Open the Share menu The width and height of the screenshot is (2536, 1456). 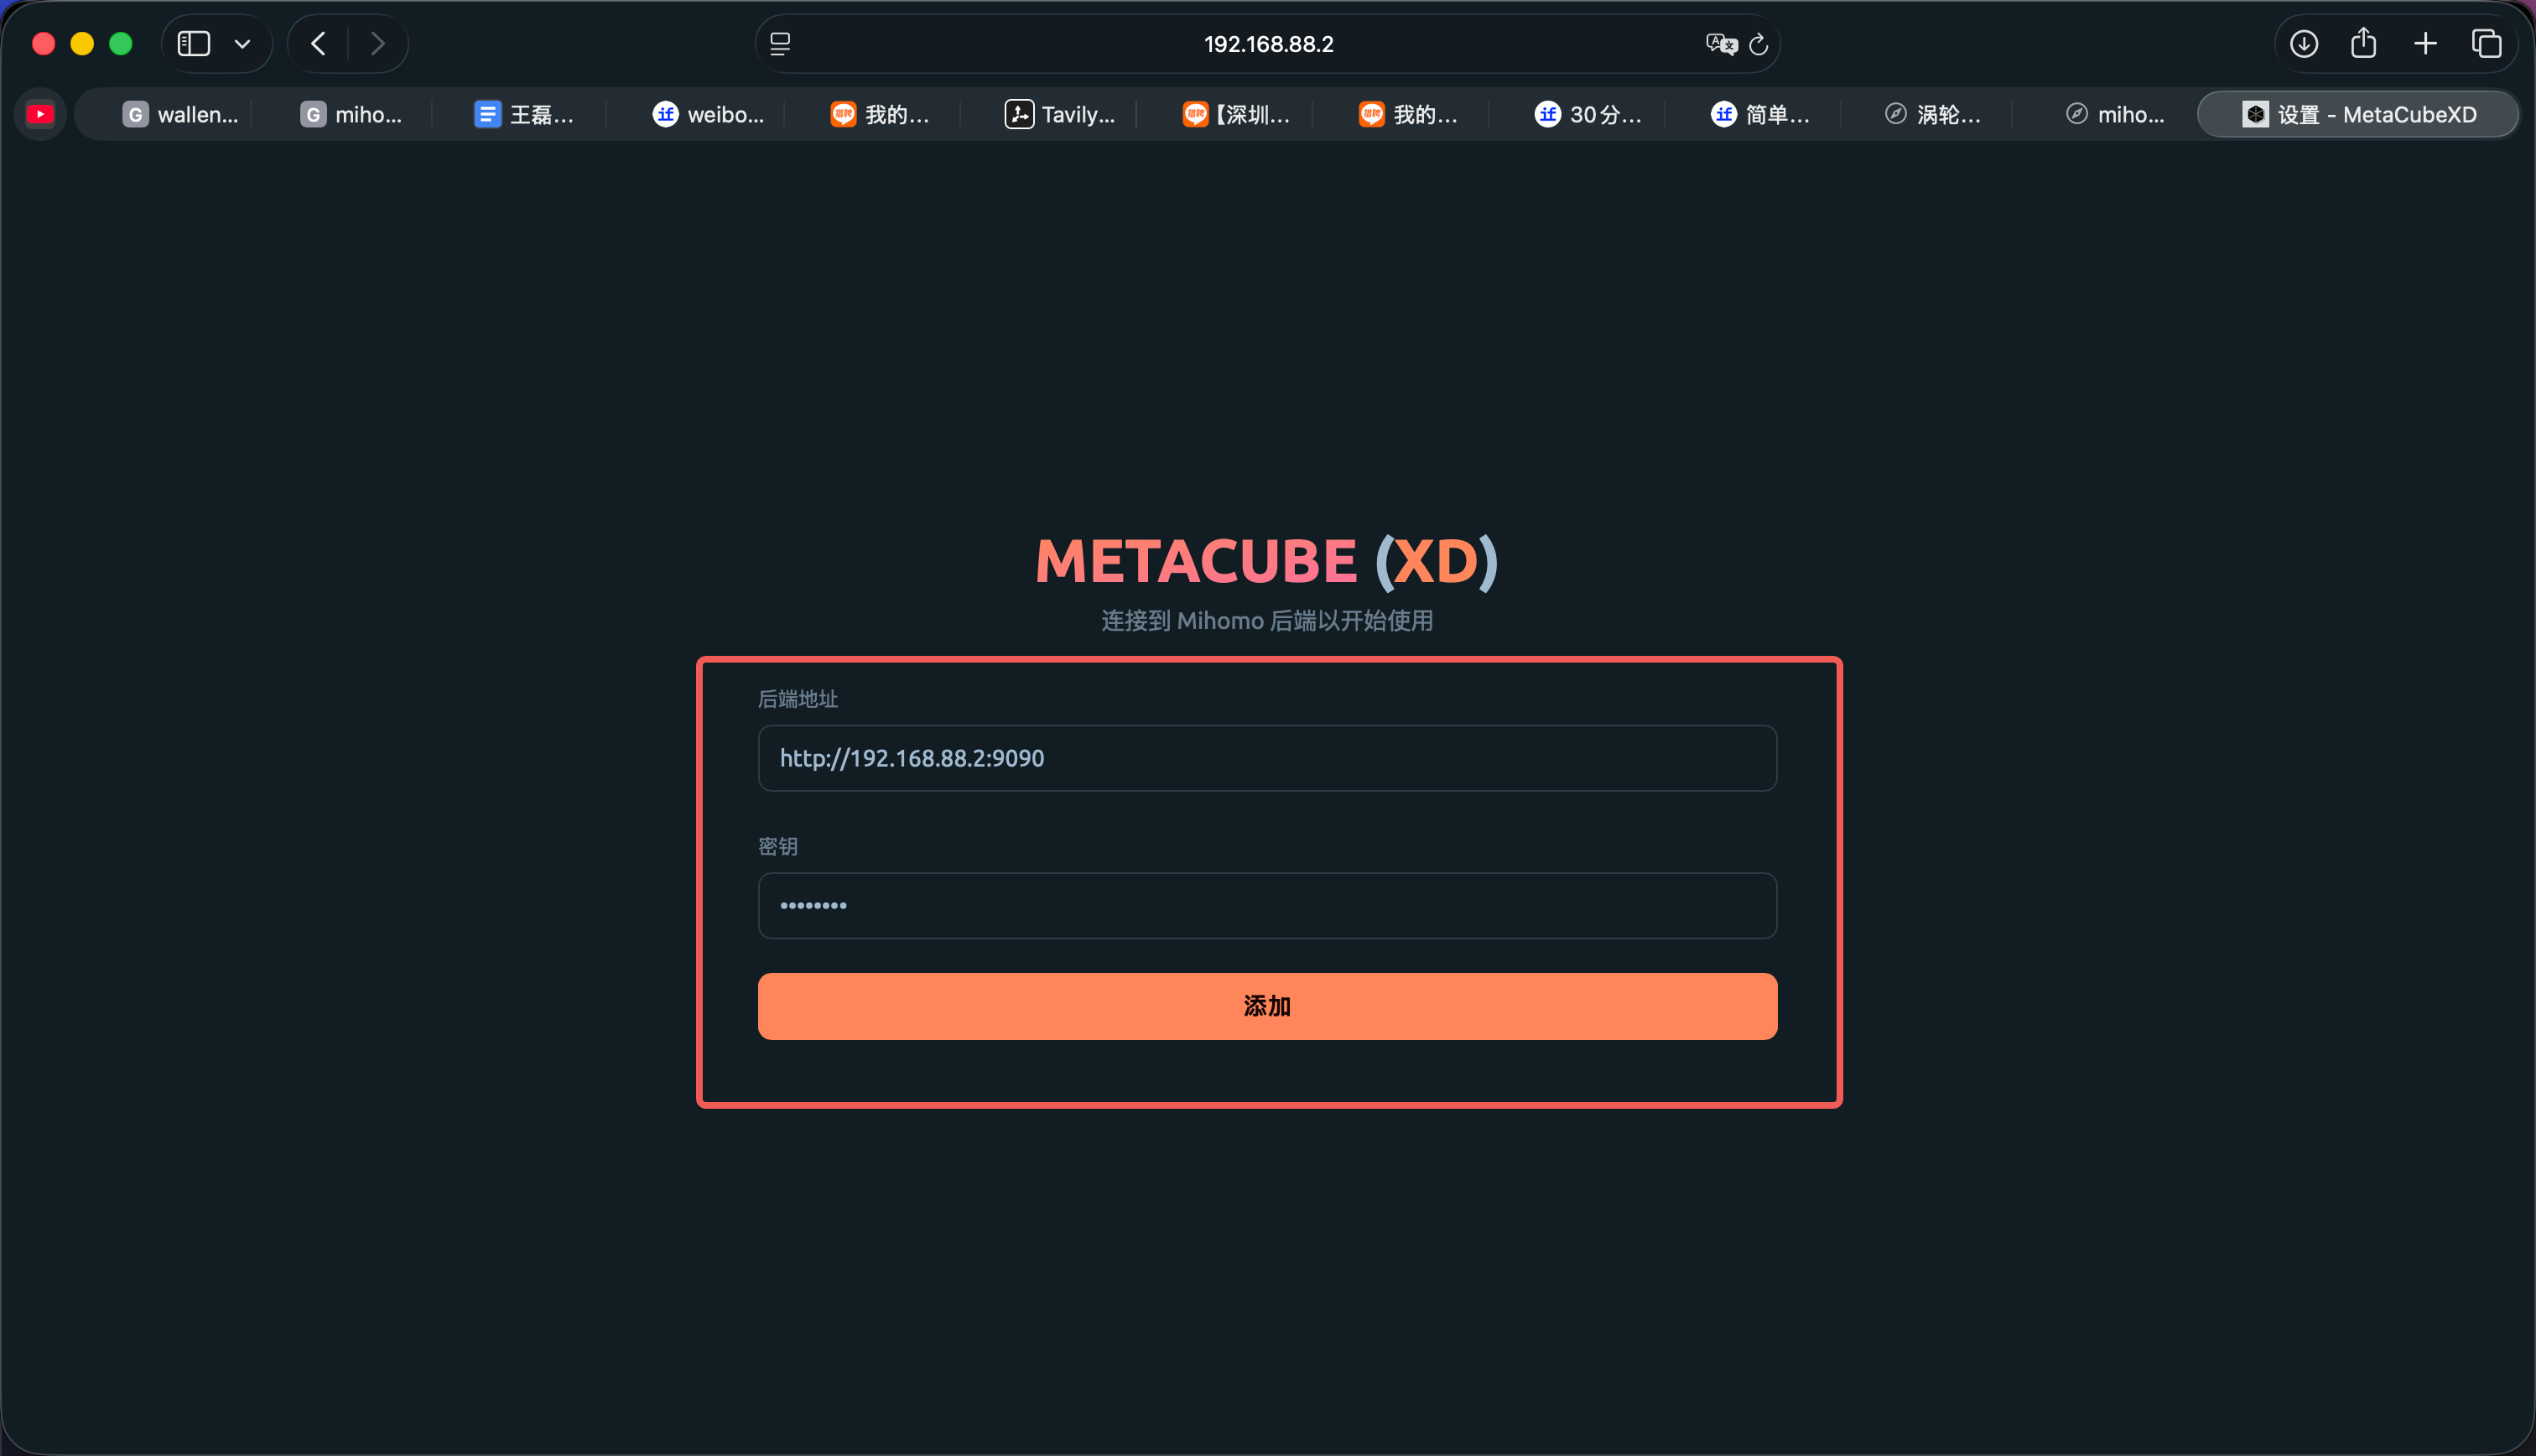(x=2364, y=44)
